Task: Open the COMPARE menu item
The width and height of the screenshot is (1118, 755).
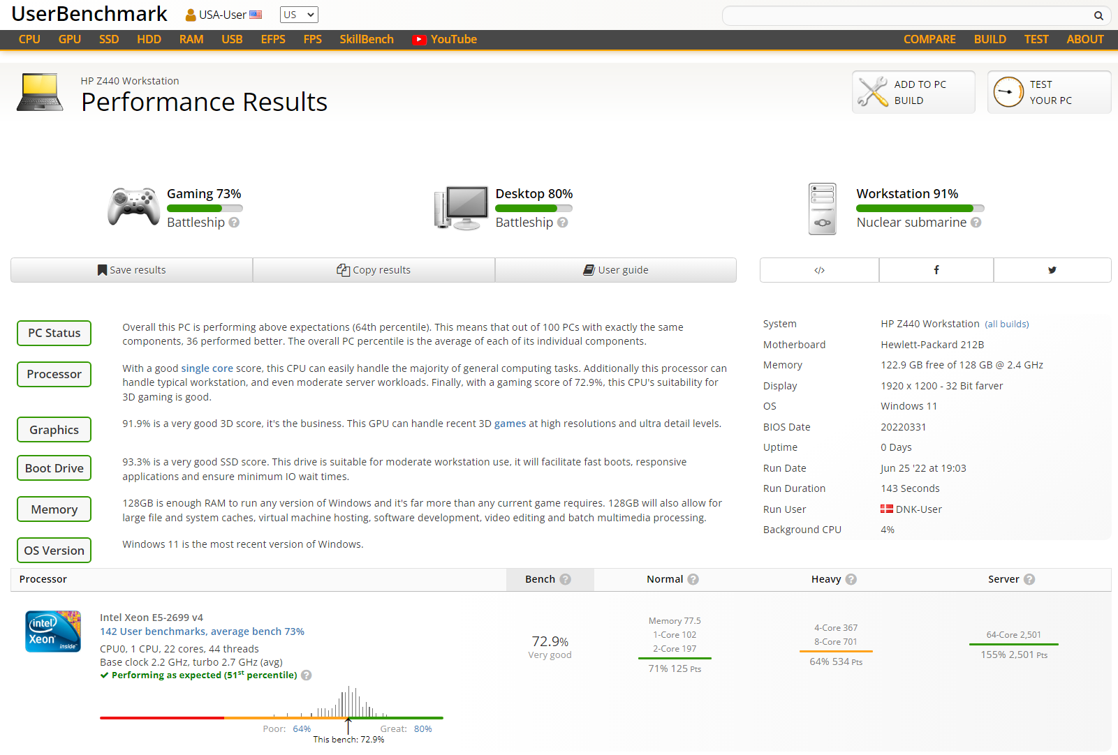Action: (929, 40)
